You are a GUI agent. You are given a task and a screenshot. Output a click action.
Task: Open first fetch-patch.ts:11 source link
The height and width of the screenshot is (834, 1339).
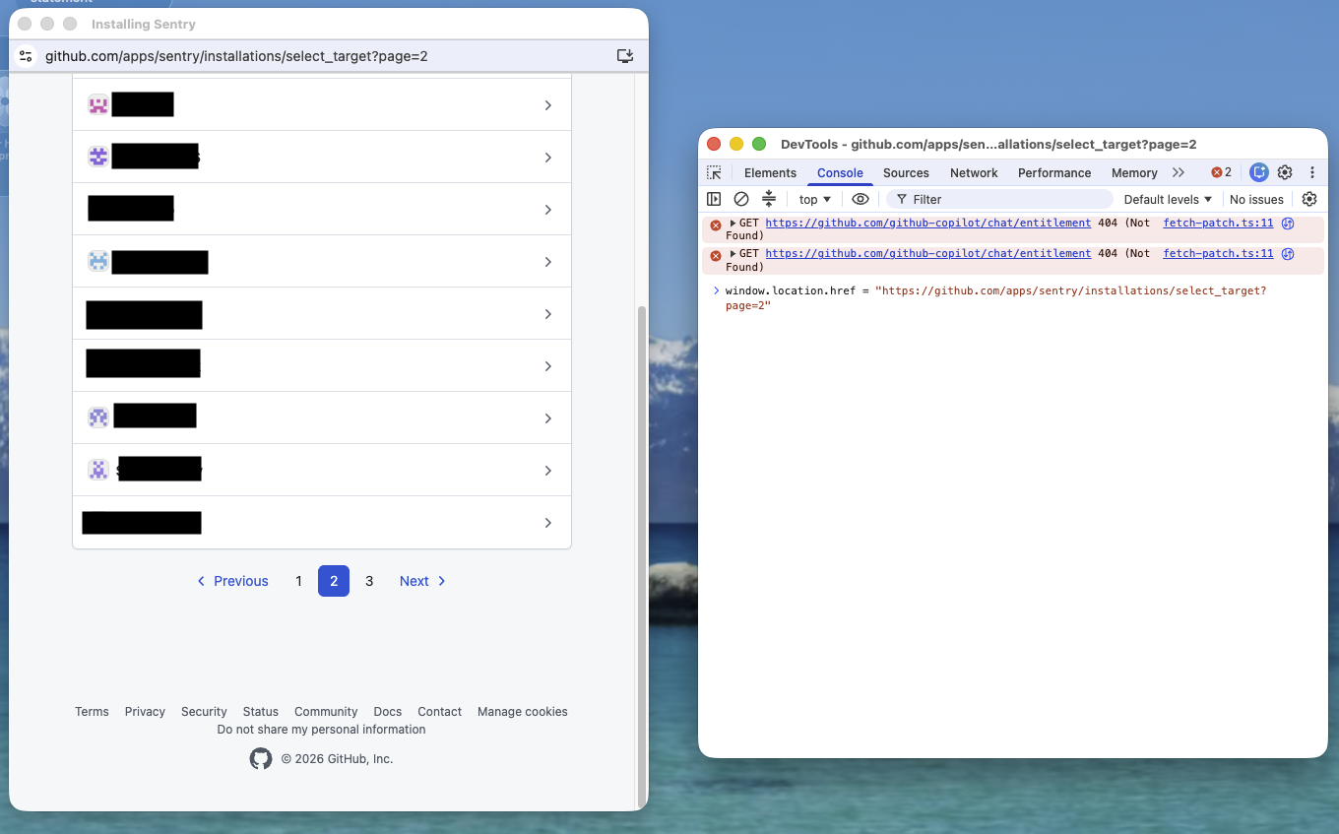click(x=1218, y=224)
